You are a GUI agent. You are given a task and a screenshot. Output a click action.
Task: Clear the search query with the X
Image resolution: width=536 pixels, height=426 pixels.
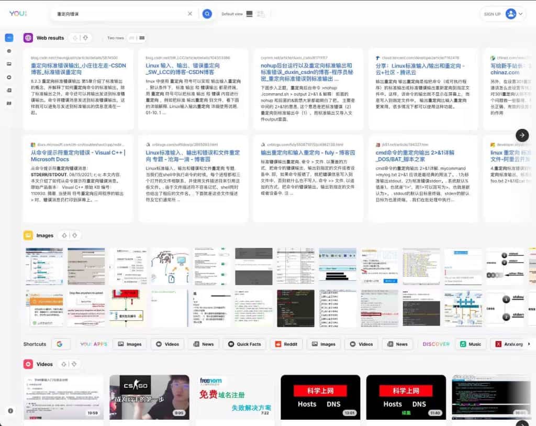coord(190,14)
